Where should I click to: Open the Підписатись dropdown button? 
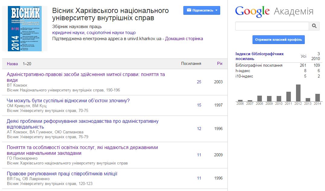coord(201,10)
